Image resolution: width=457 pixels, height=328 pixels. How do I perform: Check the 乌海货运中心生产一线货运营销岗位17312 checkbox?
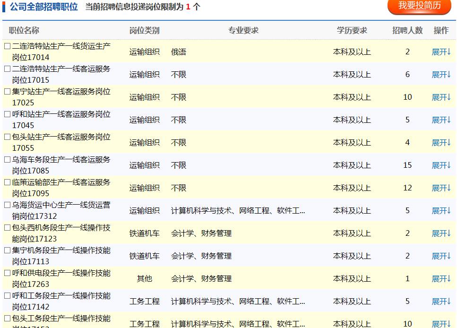pyautogui.click(x=8, y=205)
